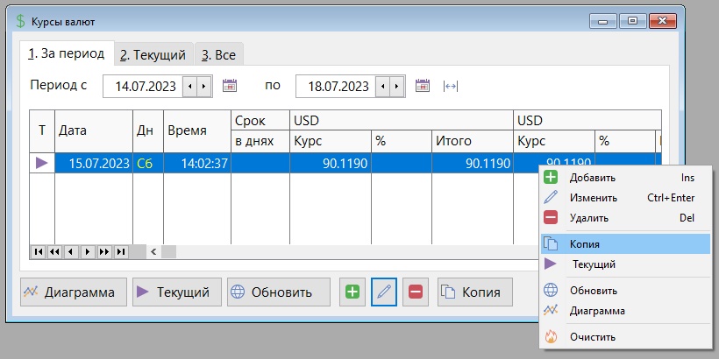Increase end date with right arrow
719x359 pixels.
396,86
